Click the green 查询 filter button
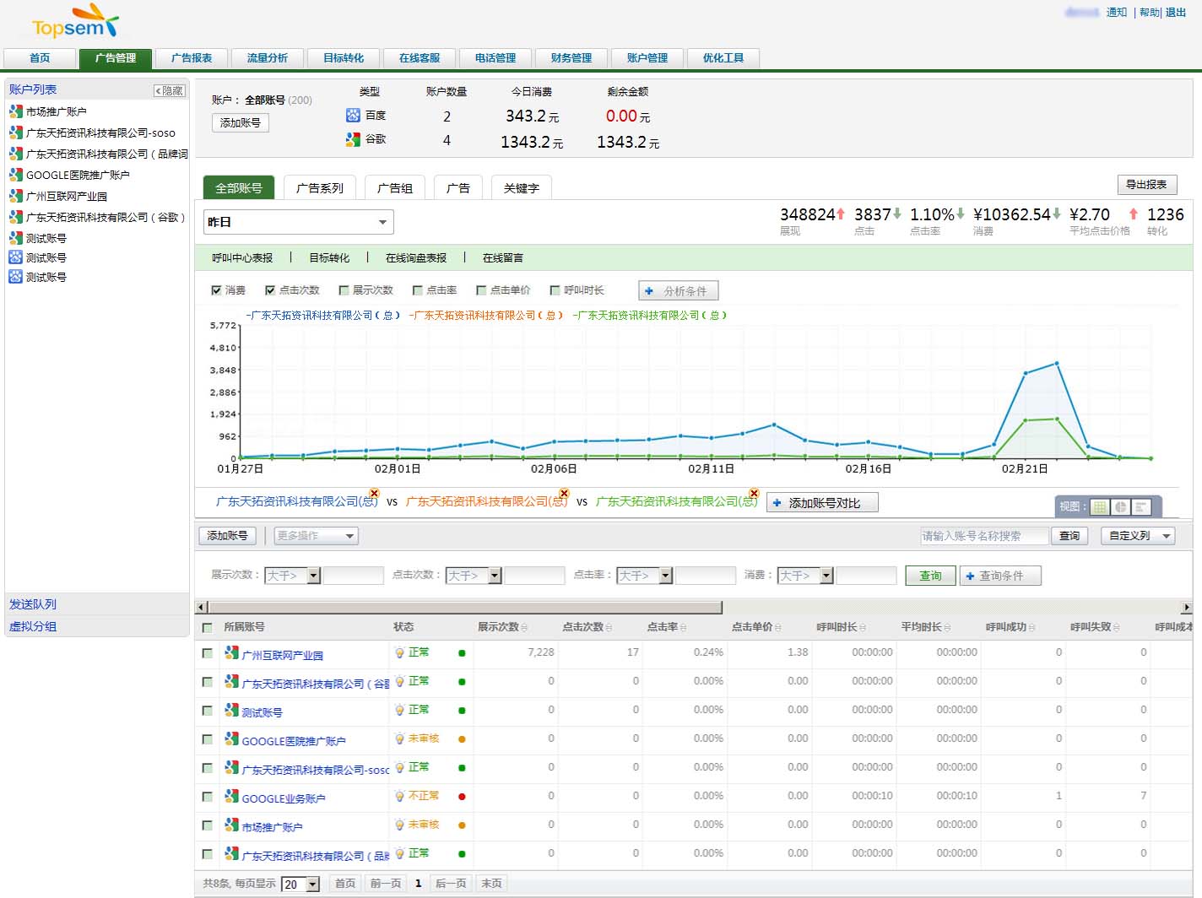The height and width of the screenshot is (898, 1202). pyautogui.click(x=930, y=576)
